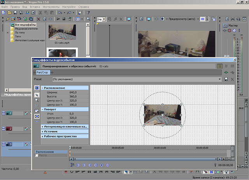Click the lightning bolt icon in media panel
The height and width of the screenshot is (180, 249).
click(7, 19)
